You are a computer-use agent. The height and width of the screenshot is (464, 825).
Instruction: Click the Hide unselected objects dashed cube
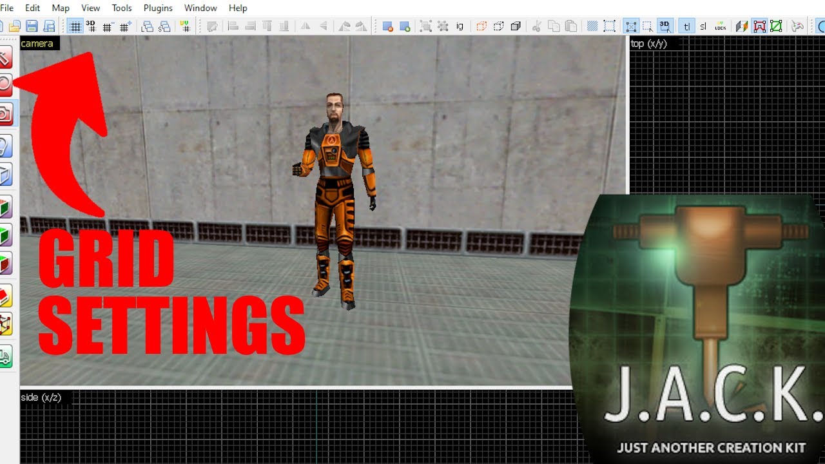point(498,26)
